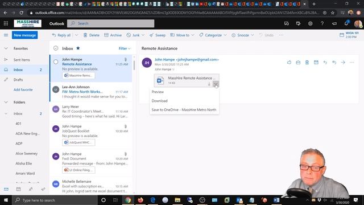
Task: Open more actions ellipsis in message header
Action: 352,62
